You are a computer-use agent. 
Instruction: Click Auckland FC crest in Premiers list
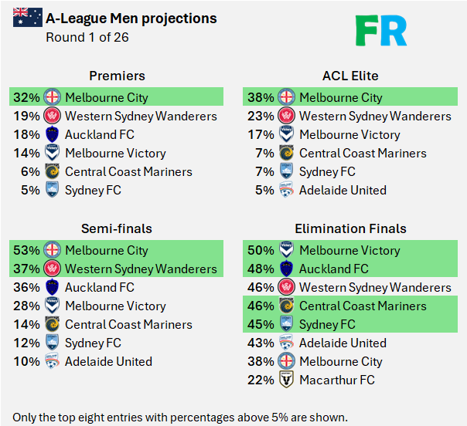[x=53, y=134]
